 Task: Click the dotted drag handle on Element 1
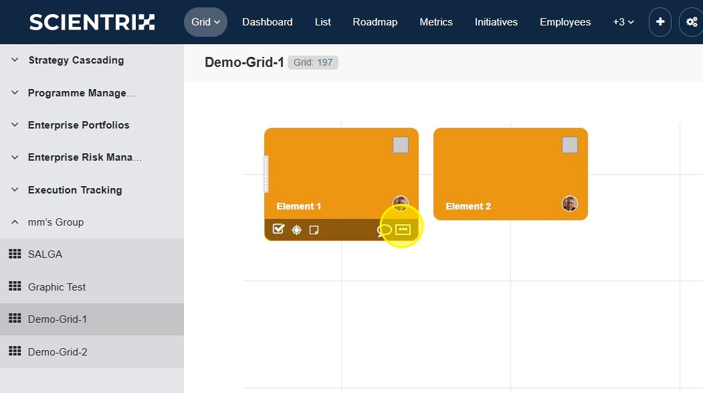(x=266, y=174)
